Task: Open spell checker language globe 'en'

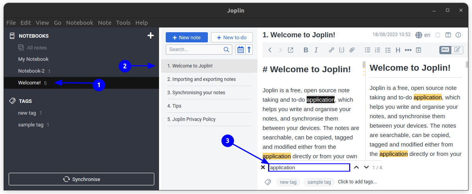Action: pos(423,35)
